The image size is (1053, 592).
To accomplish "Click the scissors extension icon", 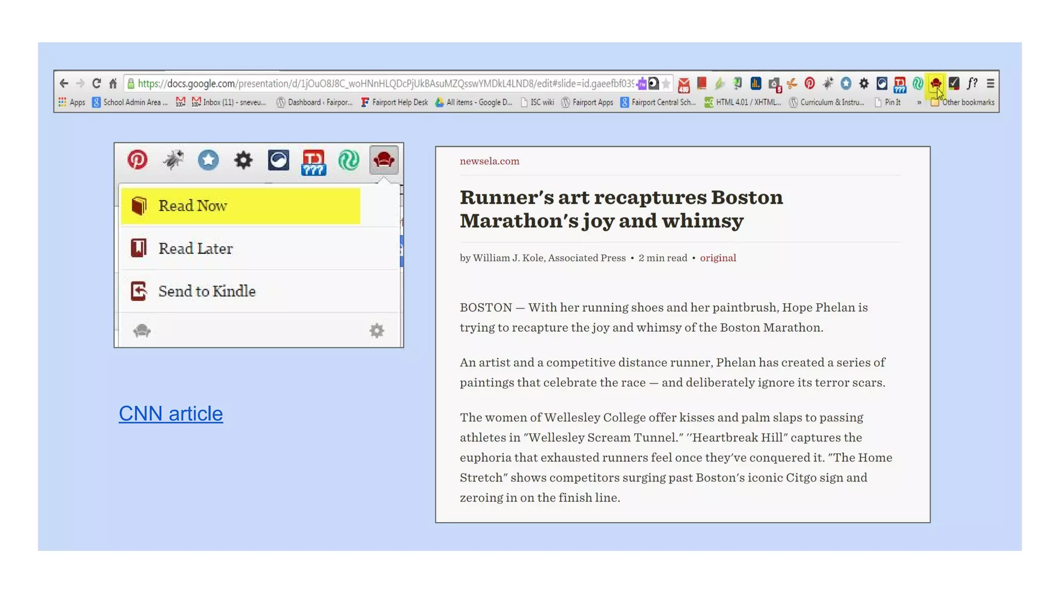I will click(x=792, y=83).
